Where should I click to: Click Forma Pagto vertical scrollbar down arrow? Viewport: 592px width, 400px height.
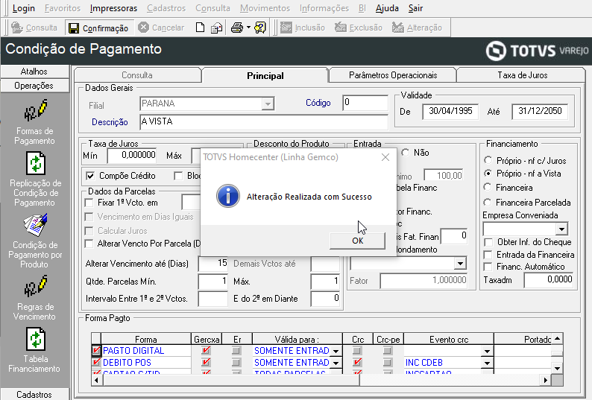pyautogui.click(x=557, y=368)
